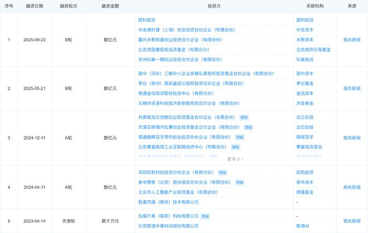Open investor 北京市人工智能产业投资基金
The image size is (368, 233).
pos(178,192)
